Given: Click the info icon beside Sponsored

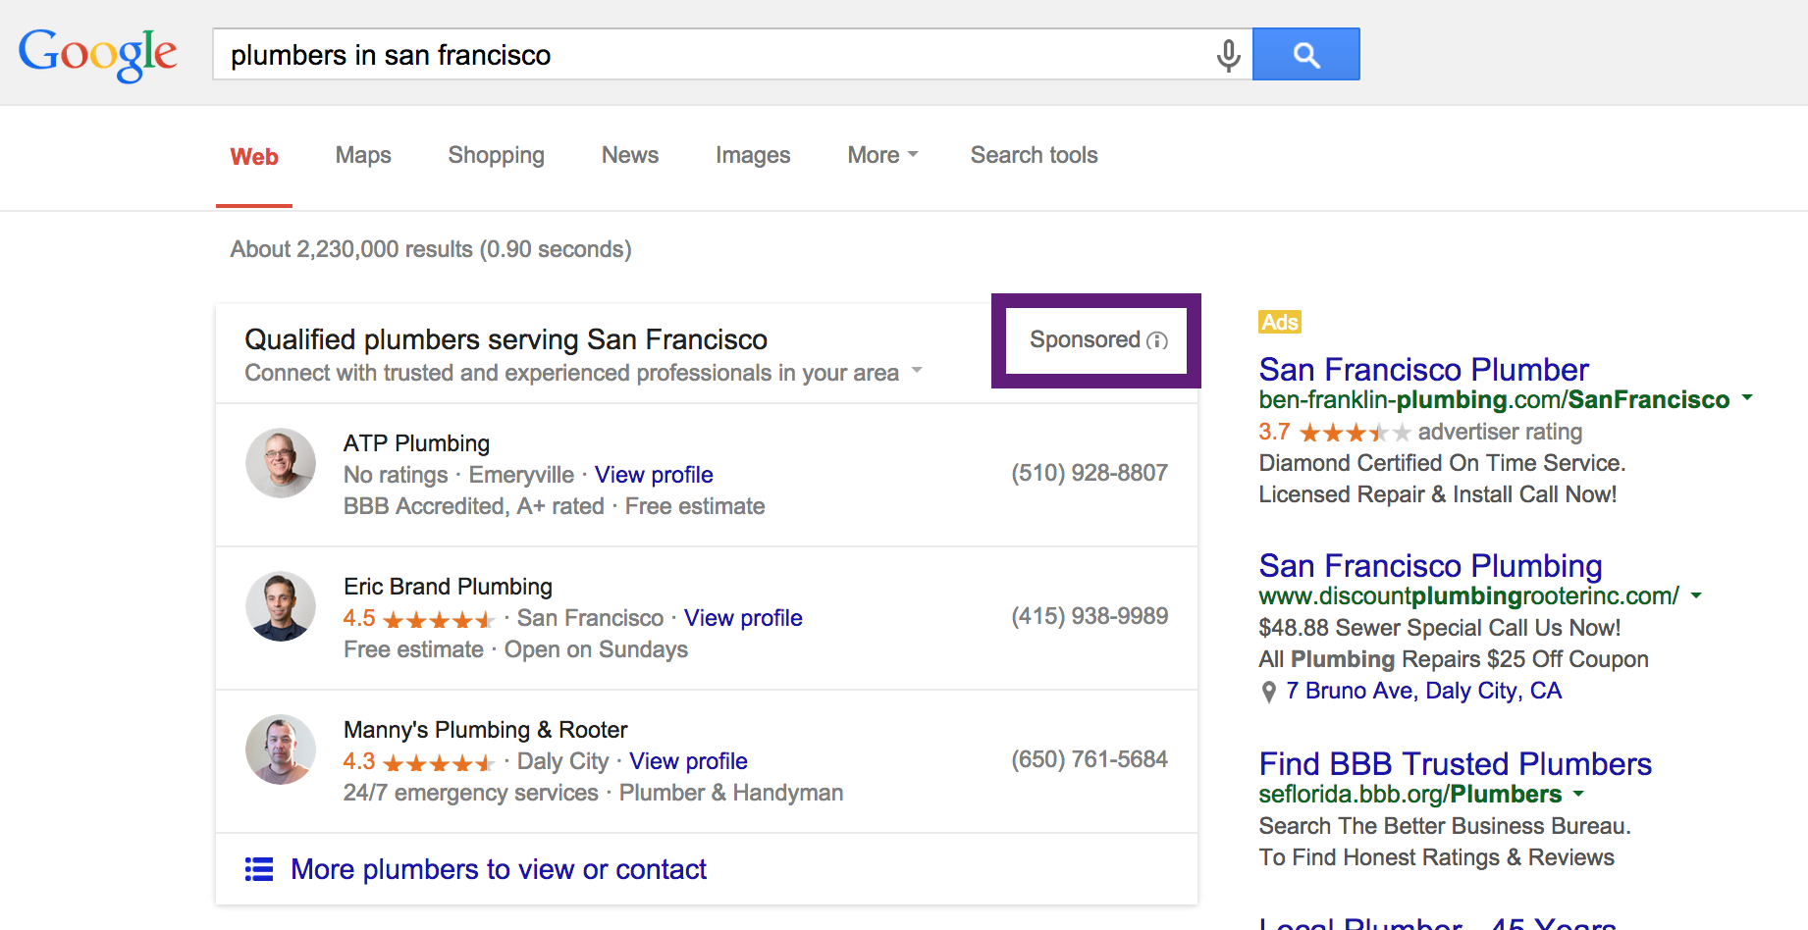Looking at the screenshot, I should [1158, 340].
